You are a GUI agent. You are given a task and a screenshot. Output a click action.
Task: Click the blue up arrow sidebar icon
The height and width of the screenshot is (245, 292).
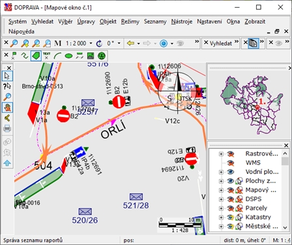click(7, 163)
